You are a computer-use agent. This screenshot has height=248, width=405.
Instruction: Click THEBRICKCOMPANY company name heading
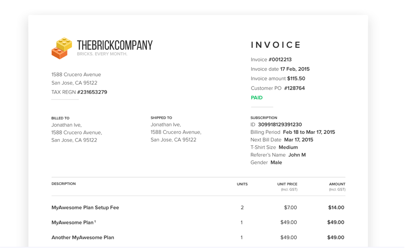[114, 45]
